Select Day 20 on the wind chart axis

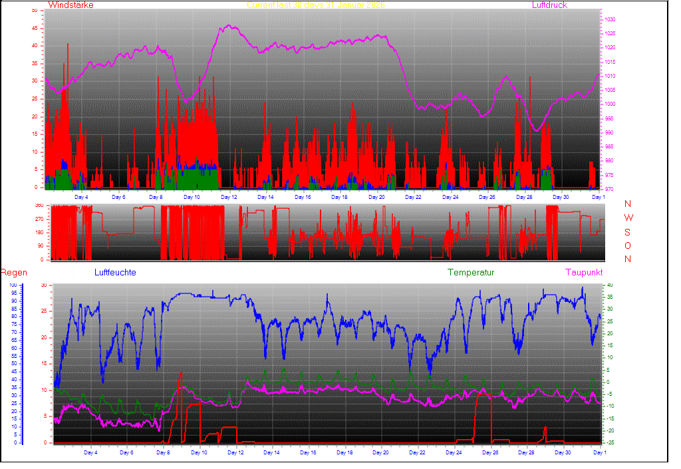(x=376, y=197)
